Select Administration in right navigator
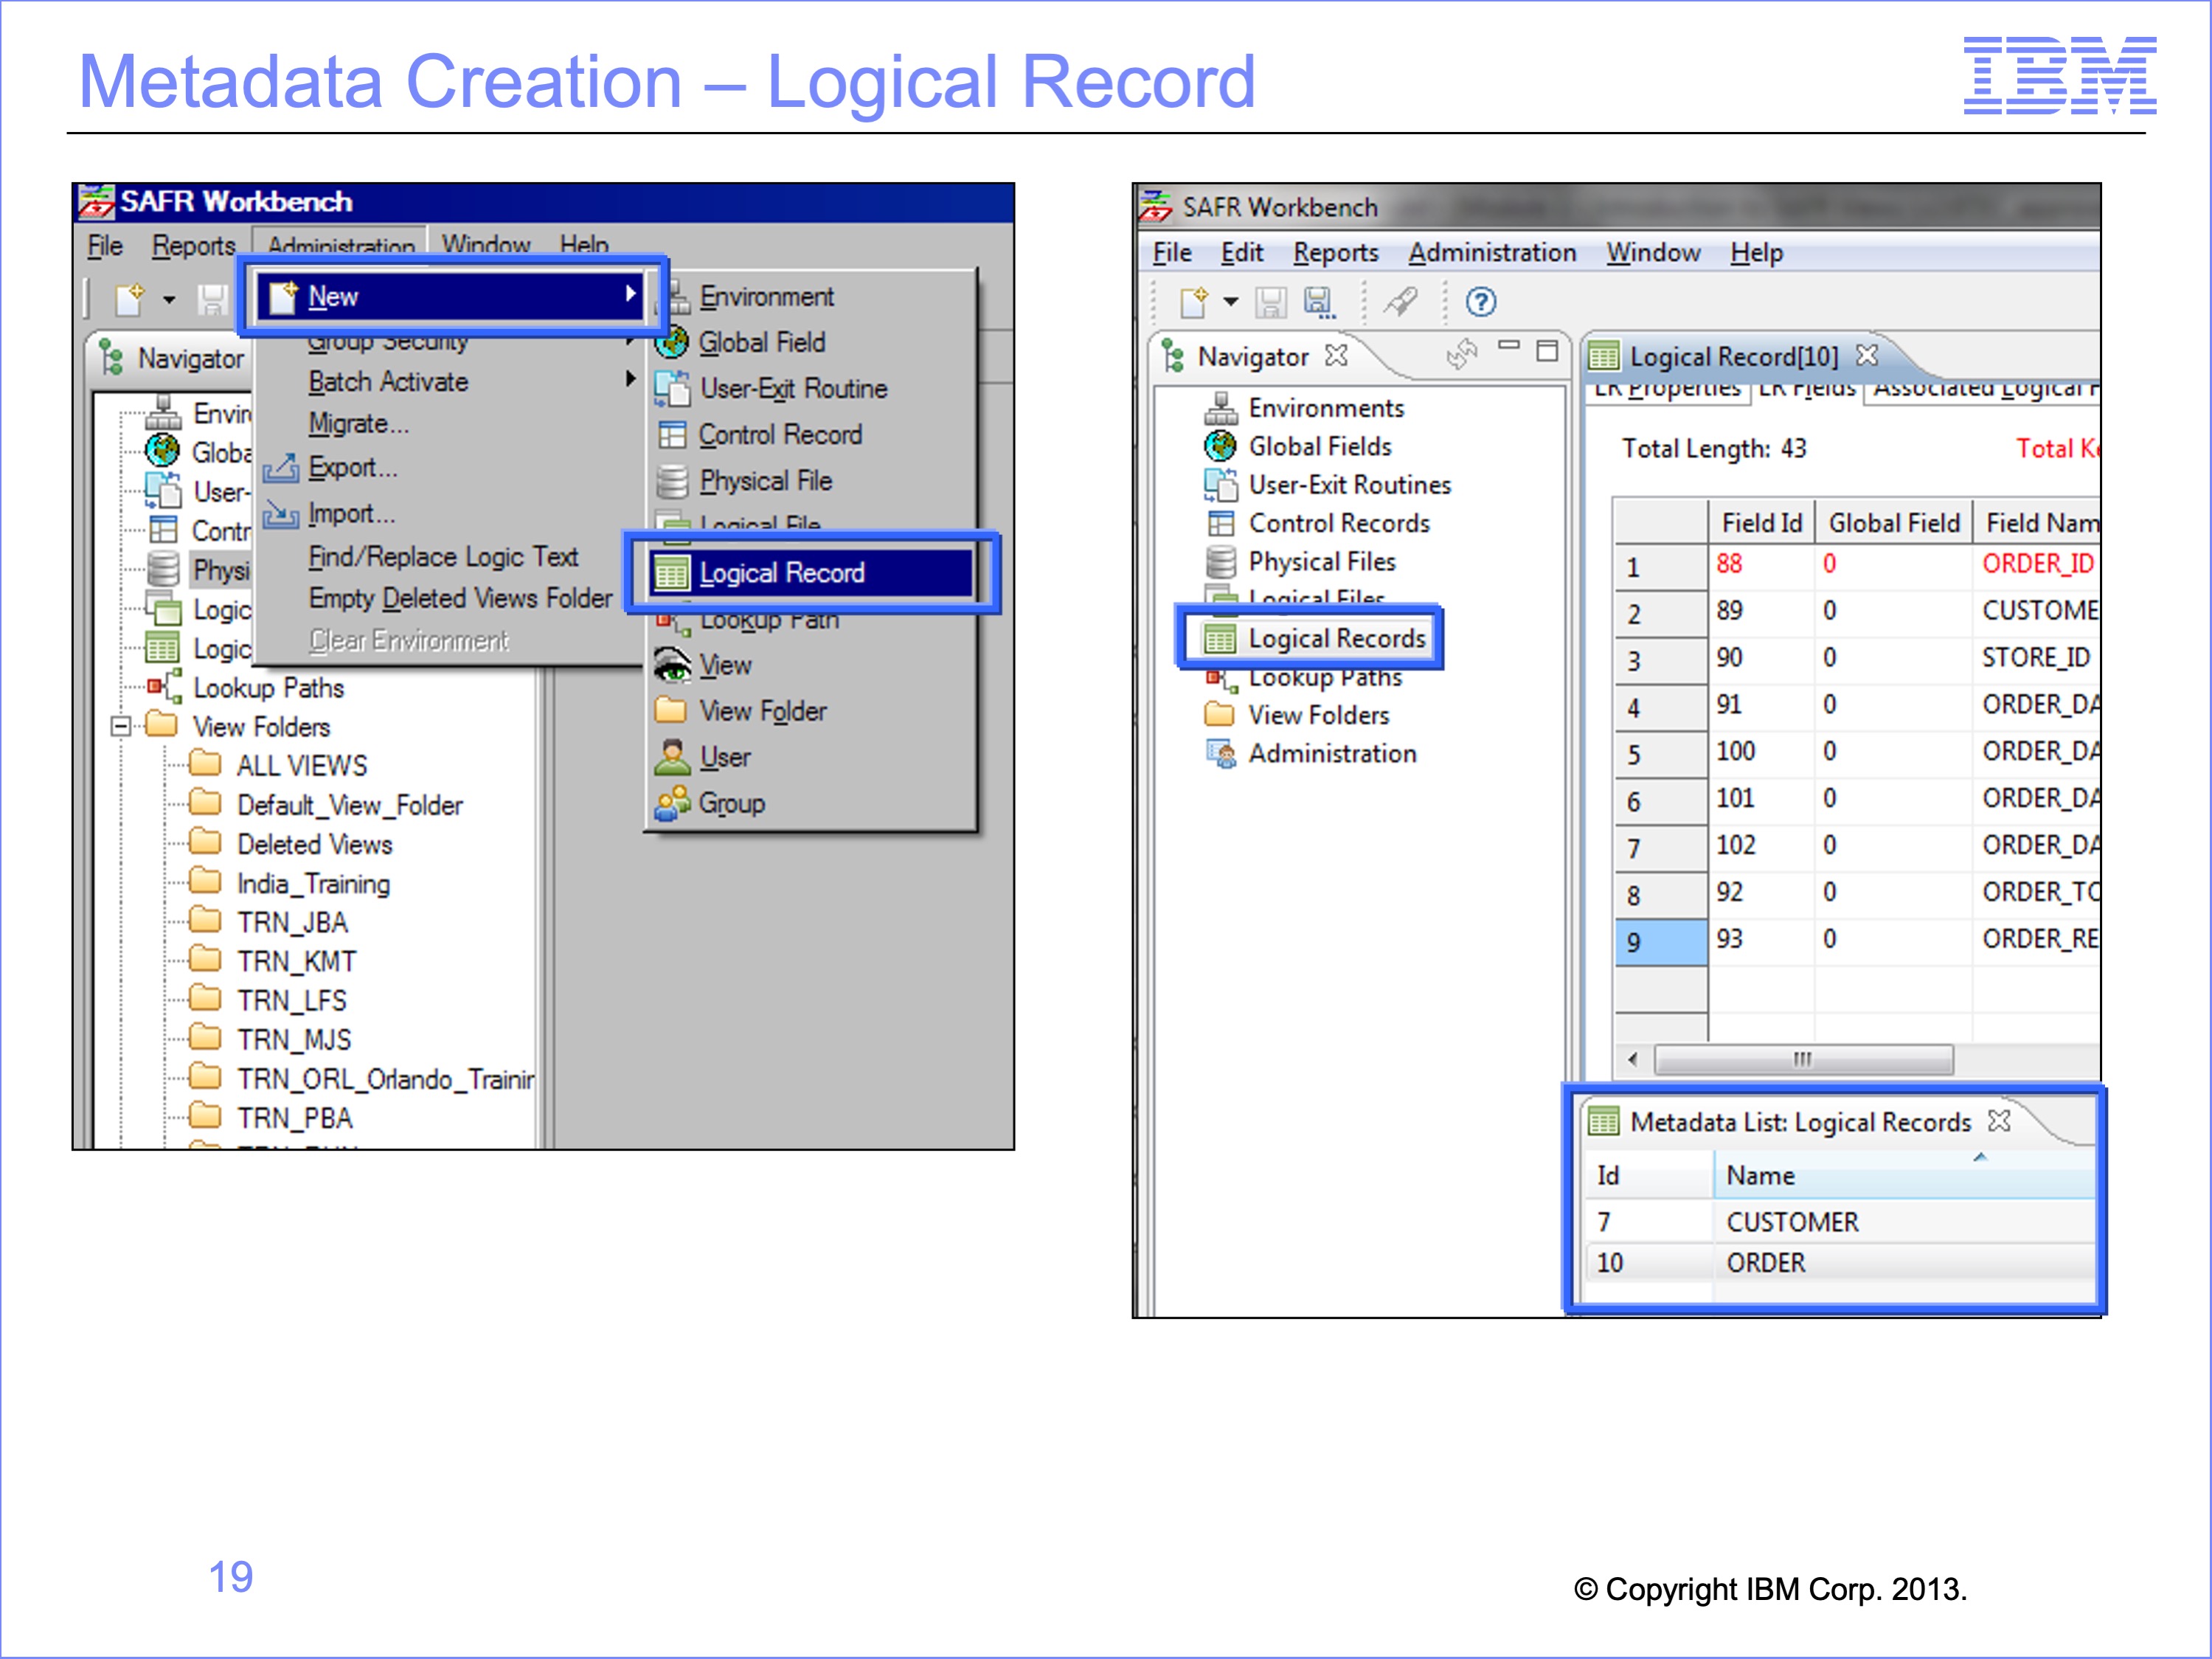 point(1332,753)
